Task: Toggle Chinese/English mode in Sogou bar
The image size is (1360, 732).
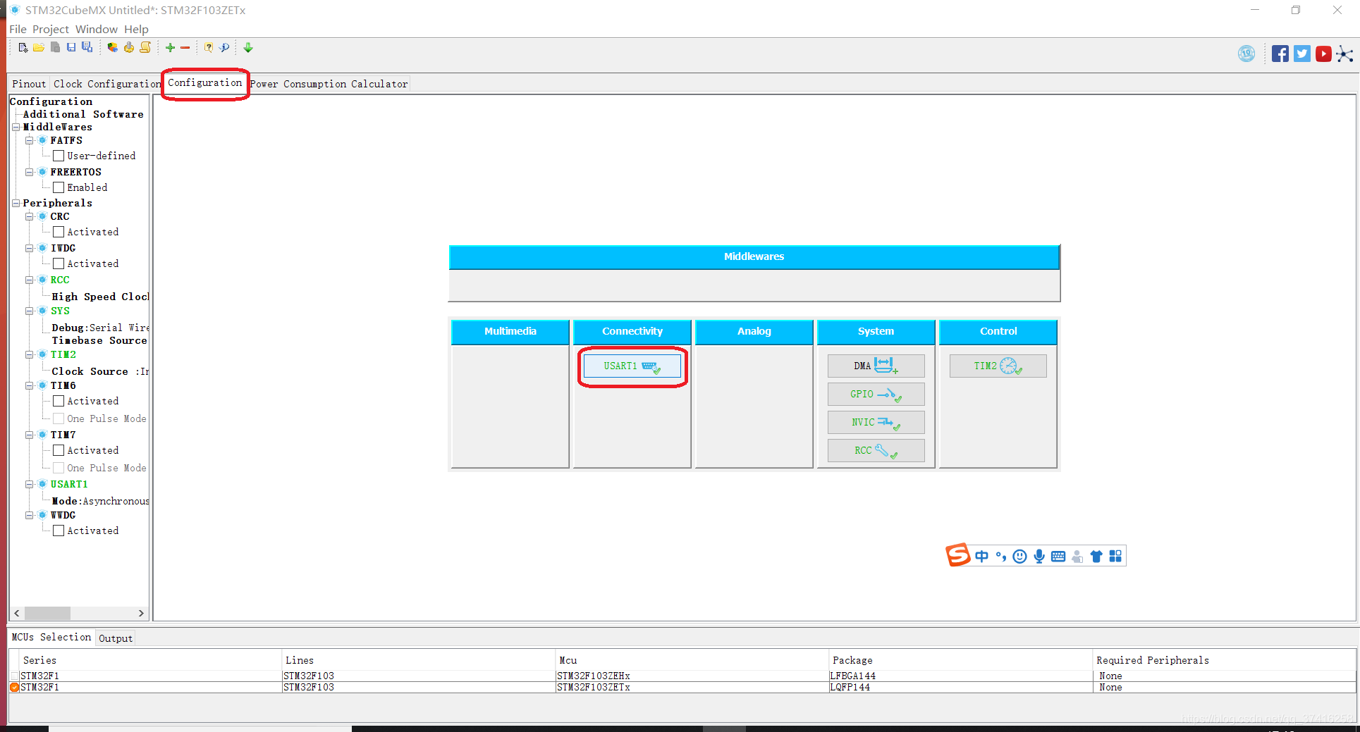Action: coord(981,557)
